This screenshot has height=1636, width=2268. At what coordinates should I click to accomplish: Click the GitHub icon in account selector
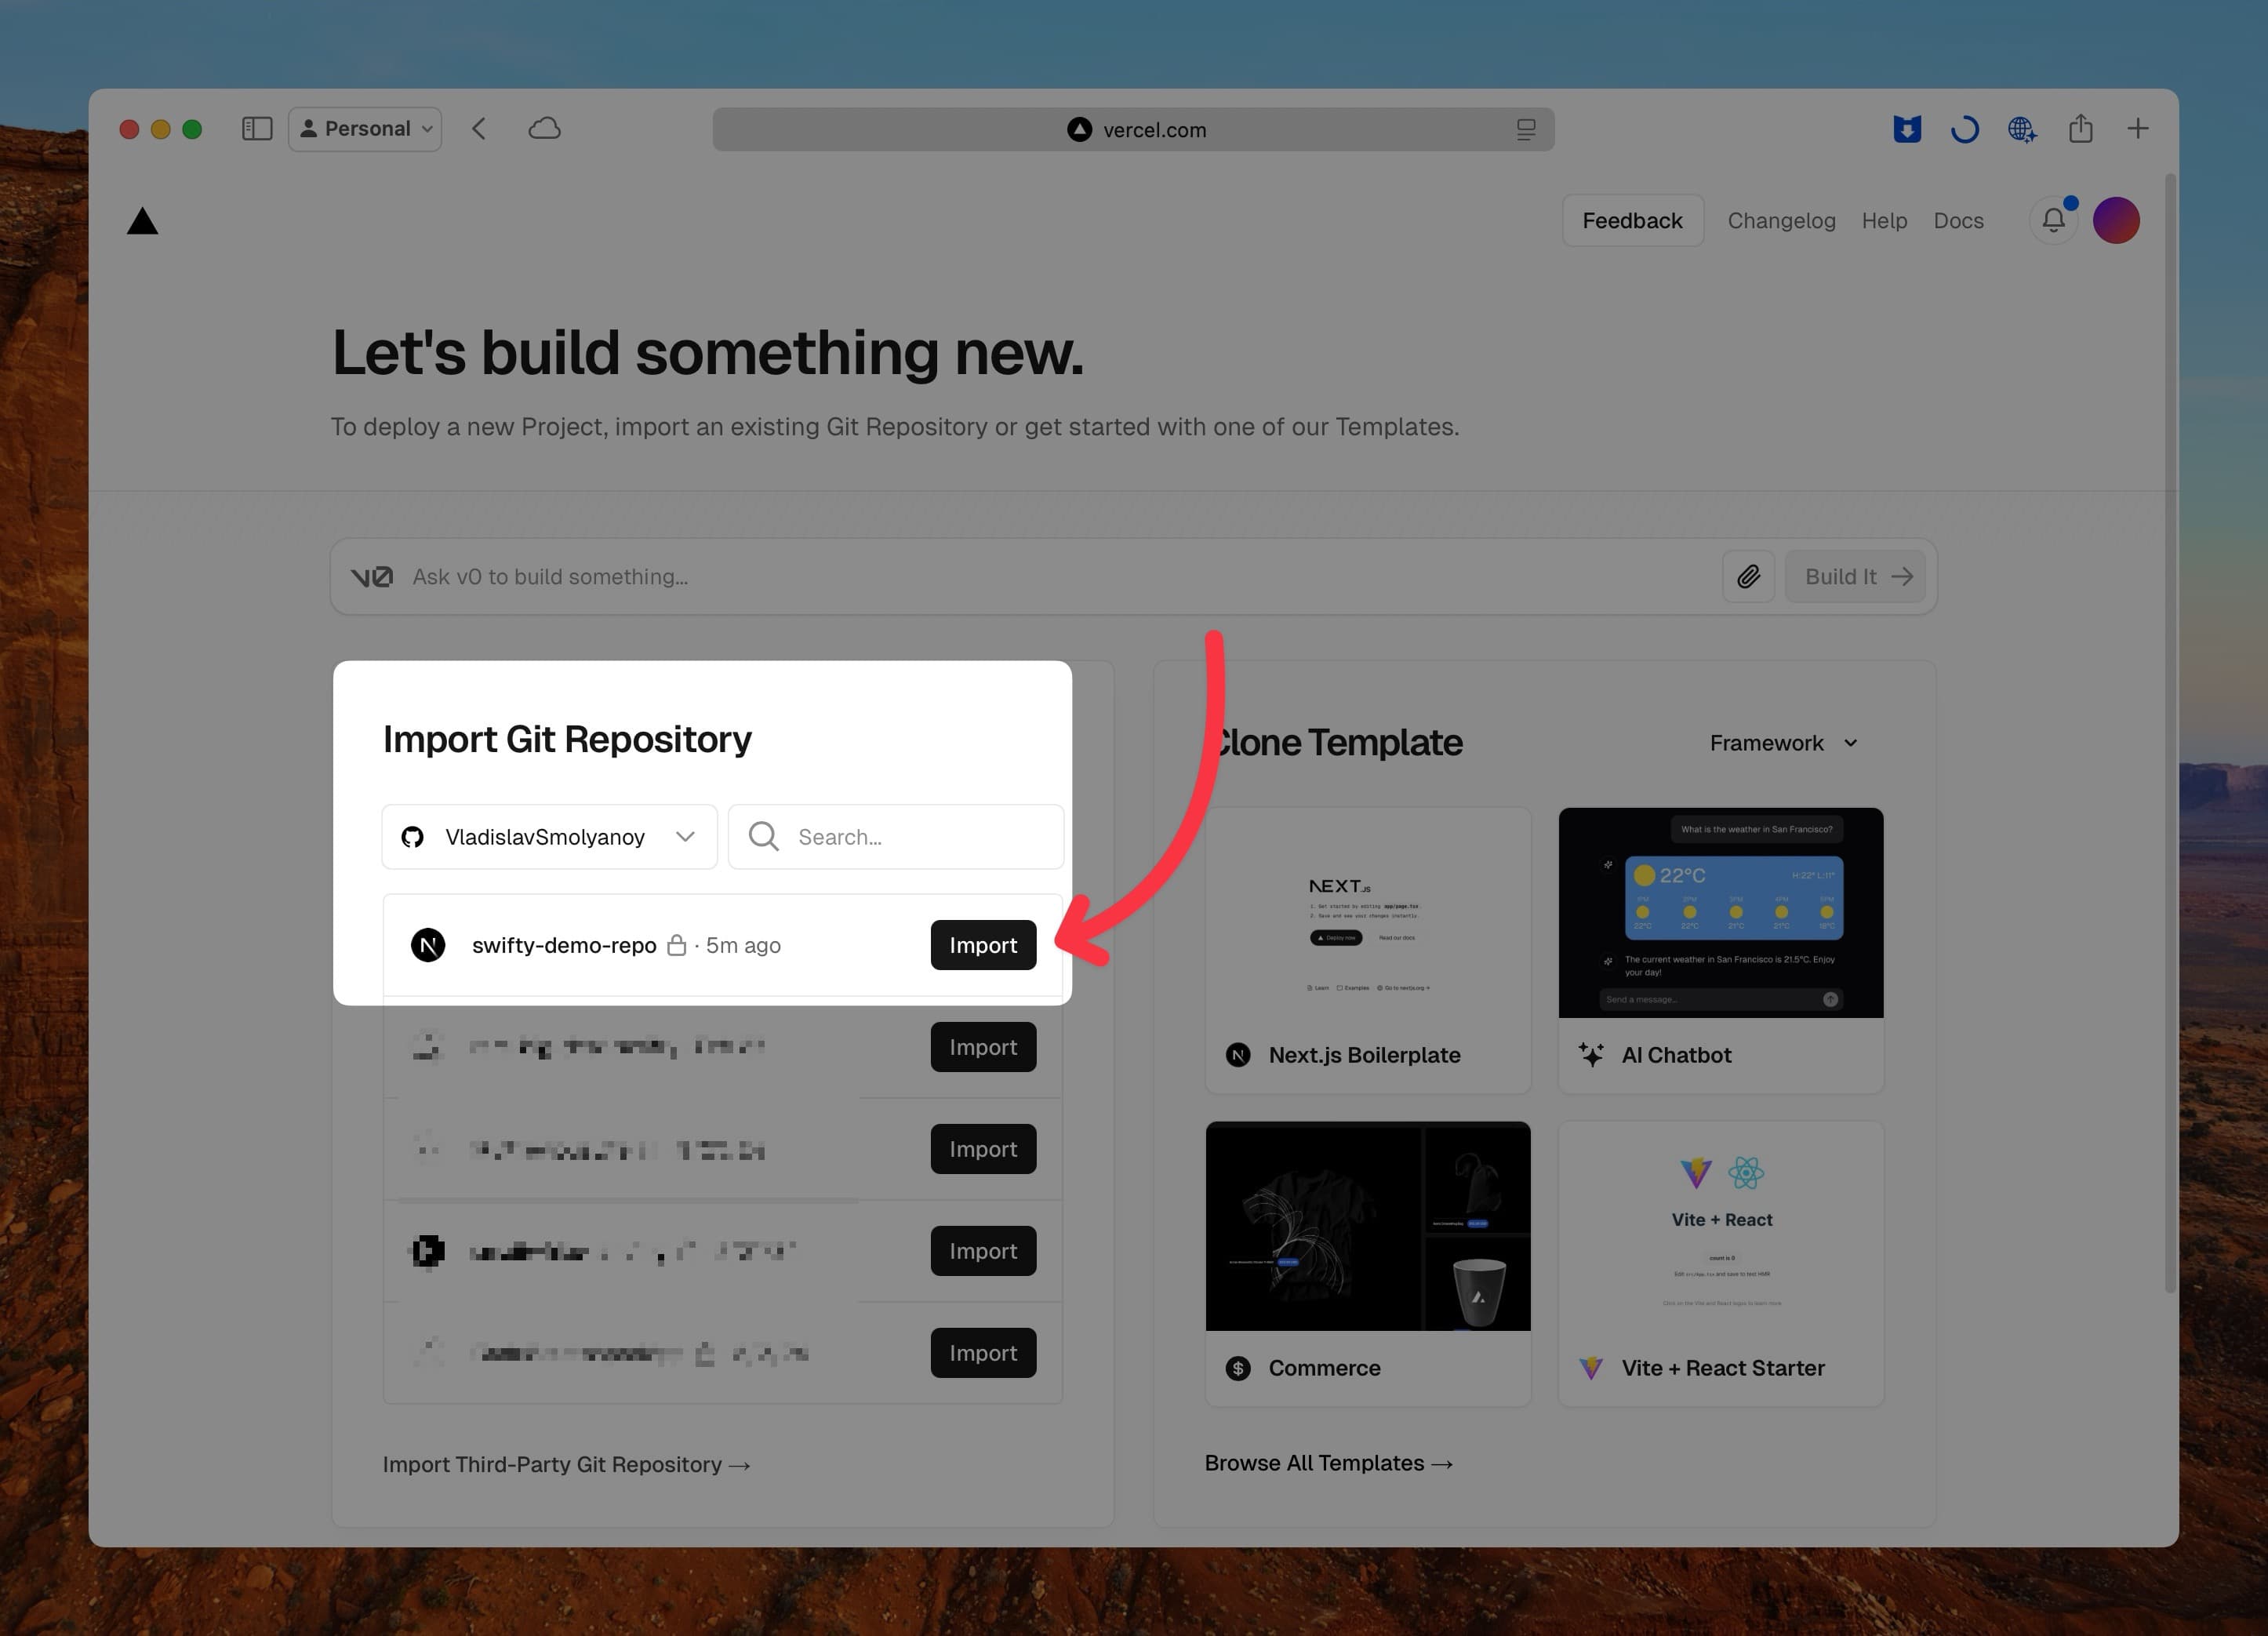[x=413, y=837]
